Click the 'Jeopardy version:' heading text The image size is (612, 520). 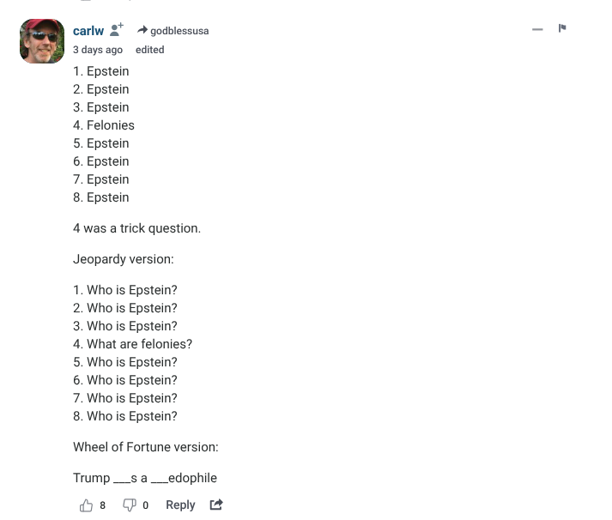(x=124, y=259)
